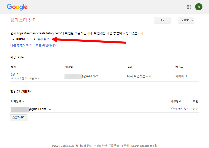Click the 확인 시도 heading
The image size is (209, 148).
click(x=17, y=57)
